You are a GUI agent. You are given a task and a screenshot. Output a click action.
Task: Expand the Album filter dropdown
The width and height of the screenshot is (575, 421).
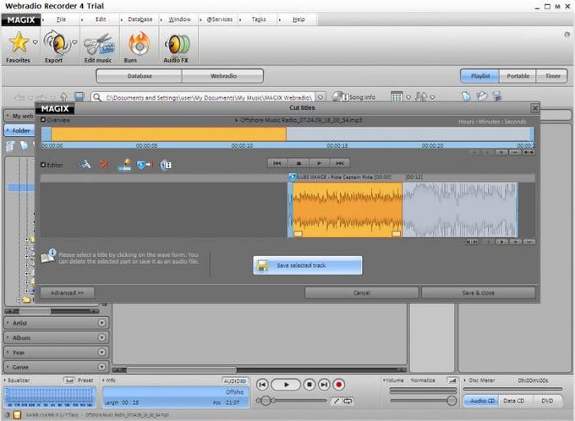101,338
